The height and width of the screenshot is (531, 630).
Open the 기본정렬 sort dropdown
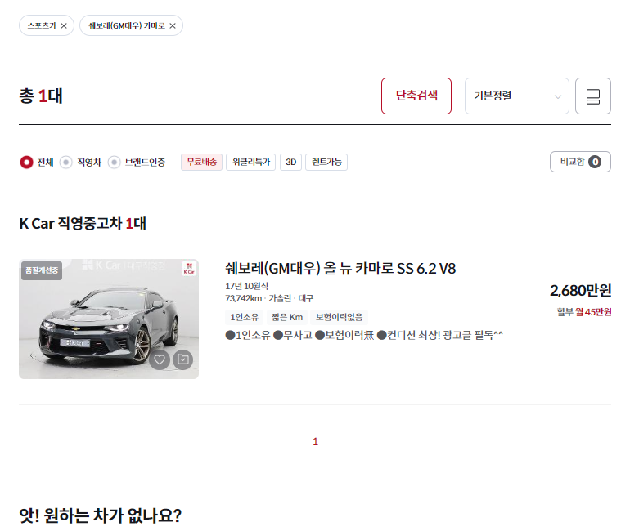(x=517, y=96)
